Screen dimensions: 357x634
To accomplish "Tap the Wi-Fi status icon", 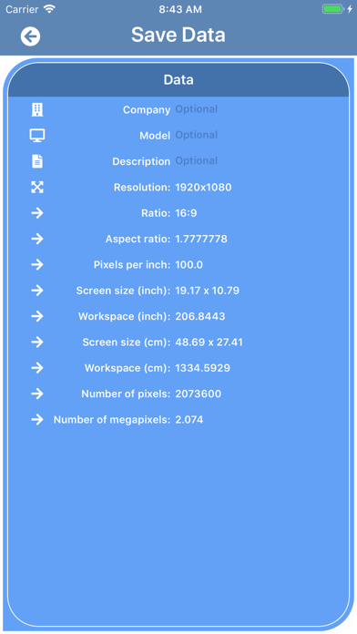I will point(49,9).
